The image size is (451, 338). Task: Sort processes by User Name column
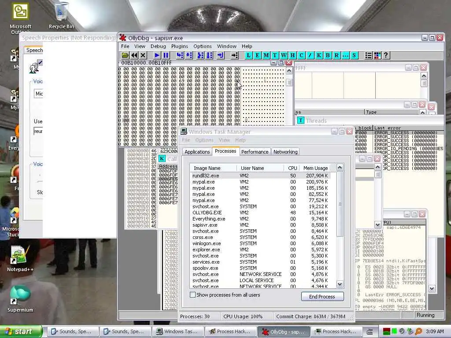pyautogui.click(x=260, y=168)
